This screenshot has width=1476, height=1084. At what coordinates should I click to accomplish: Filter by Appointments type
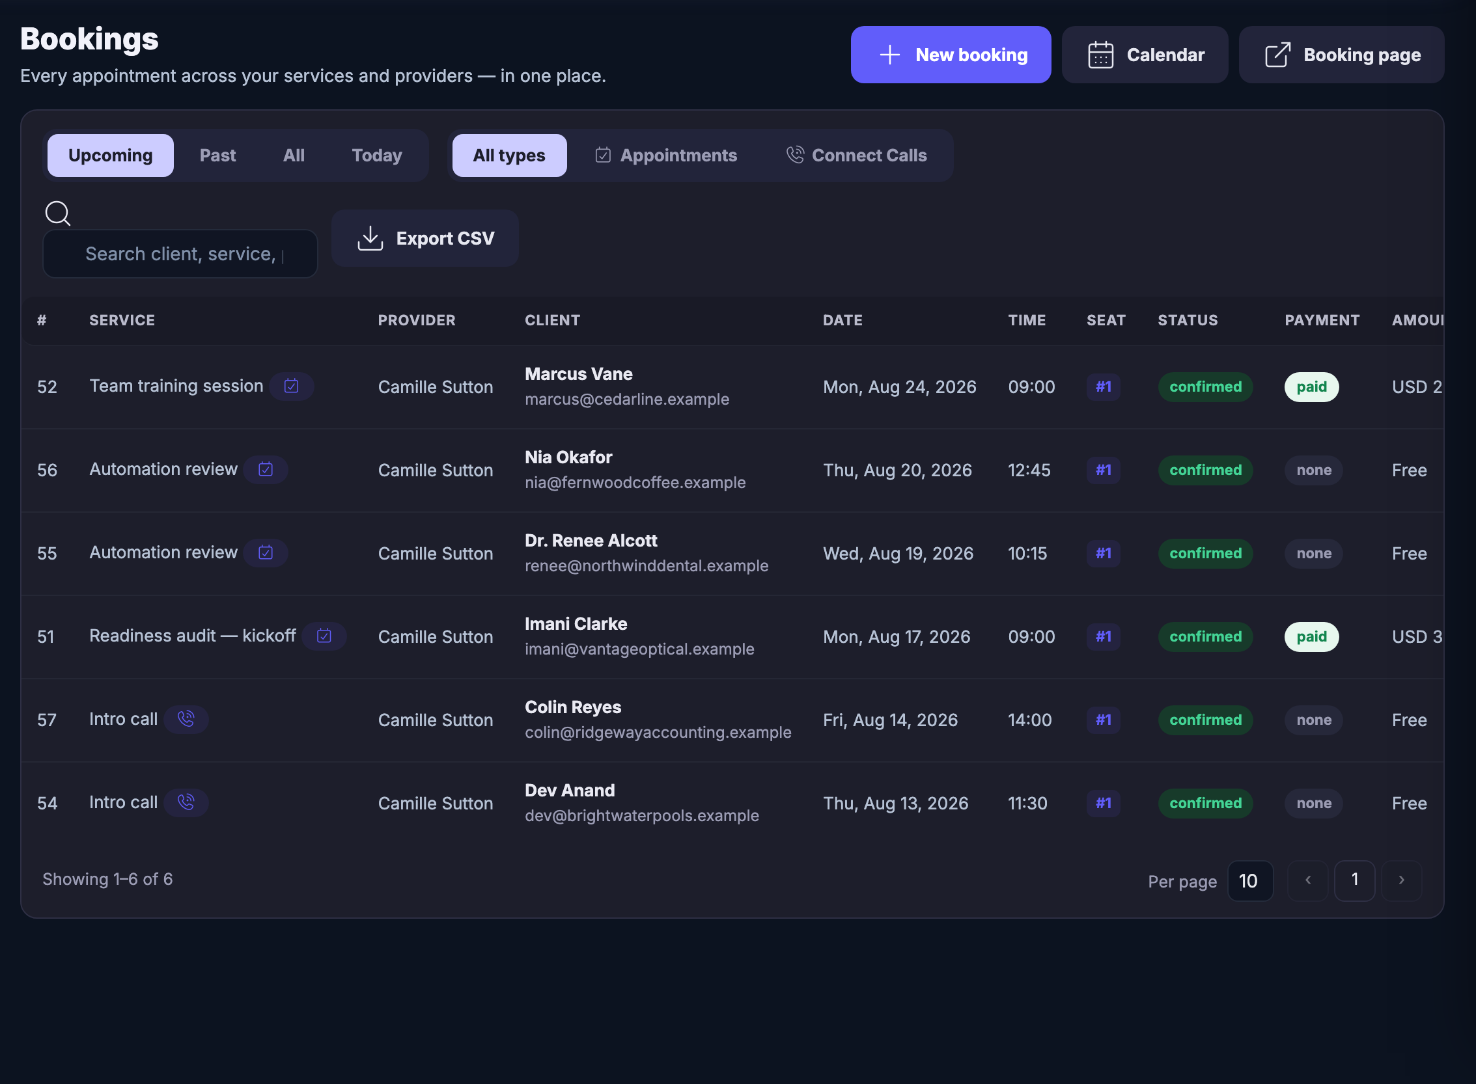point(666,156)
